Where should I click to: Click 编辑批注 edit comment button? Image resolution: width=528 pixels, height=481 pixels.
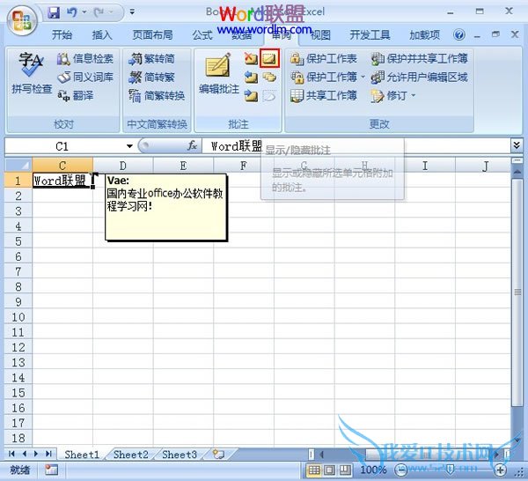[218, 73]
